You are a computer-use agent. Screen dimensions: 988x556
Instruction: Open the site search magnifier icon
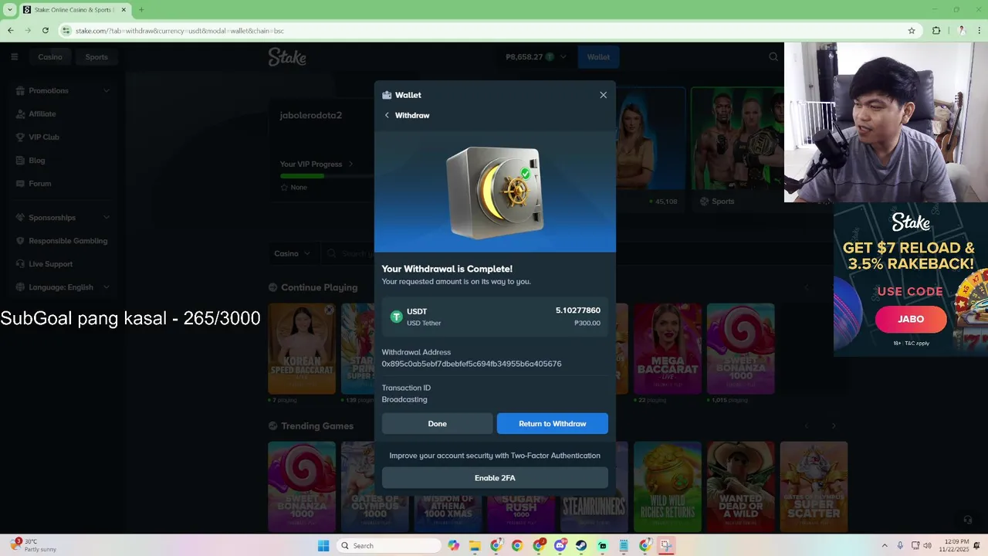coord(773,56)
